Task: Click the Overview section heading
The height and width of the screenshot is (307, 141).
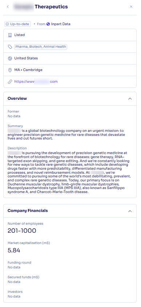Action: click(17, 98)
